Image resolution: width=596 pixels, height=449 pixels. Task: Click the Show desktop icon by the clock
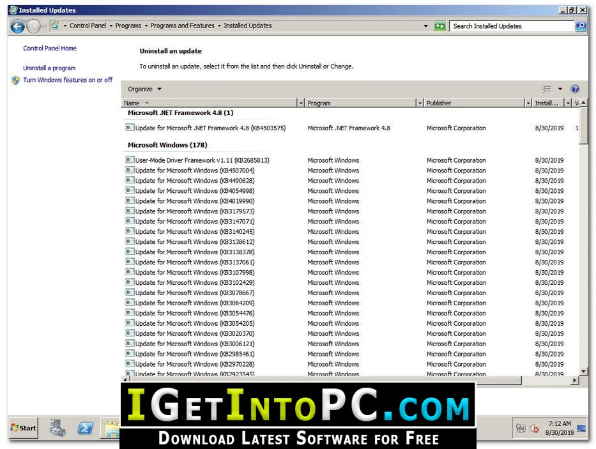[x=581, y=429]
